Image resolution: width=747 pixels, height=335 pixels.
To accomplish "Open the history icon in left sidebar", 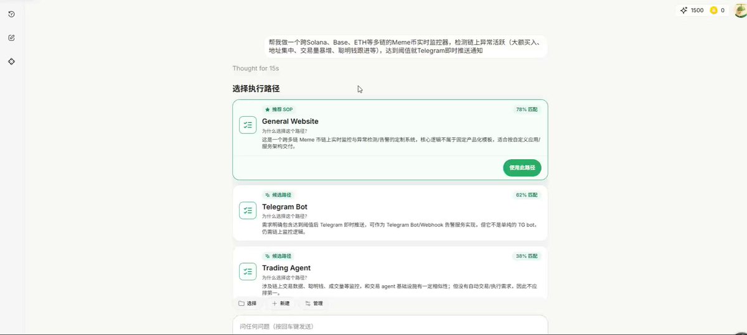I will tap(12, 14).
